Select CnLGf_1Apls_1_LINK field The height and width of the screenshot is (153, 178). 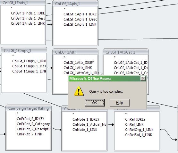click(x=80, y=24)
